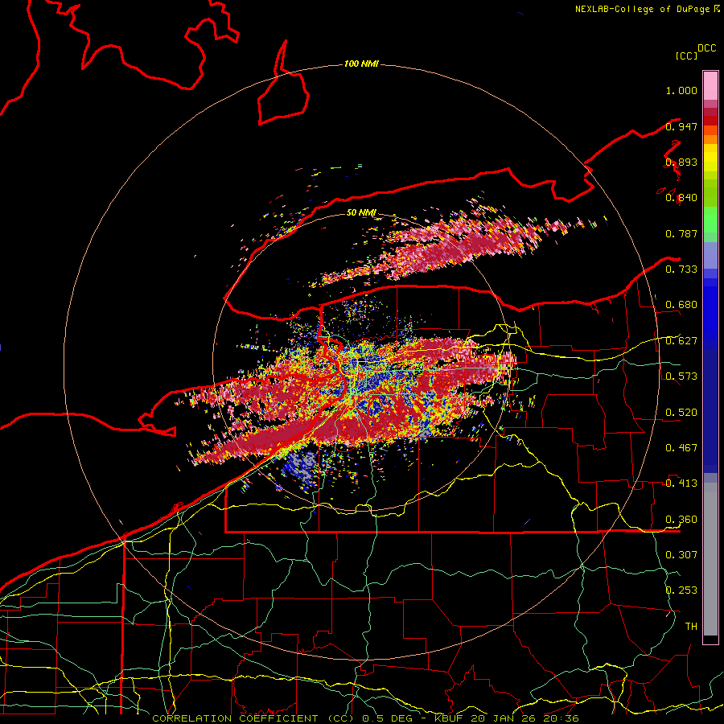Click the 0.787 value on the color scale
Image resolution: width=724 pixels, height=724 pixels.
pyautogui.click(x=681, y=233)
